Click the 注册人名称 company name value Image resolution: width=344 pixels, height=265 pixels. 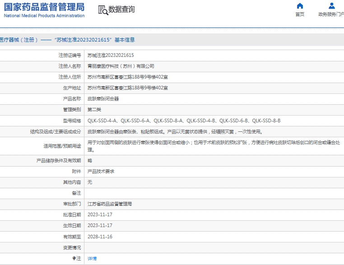click(x=121, y=66)
